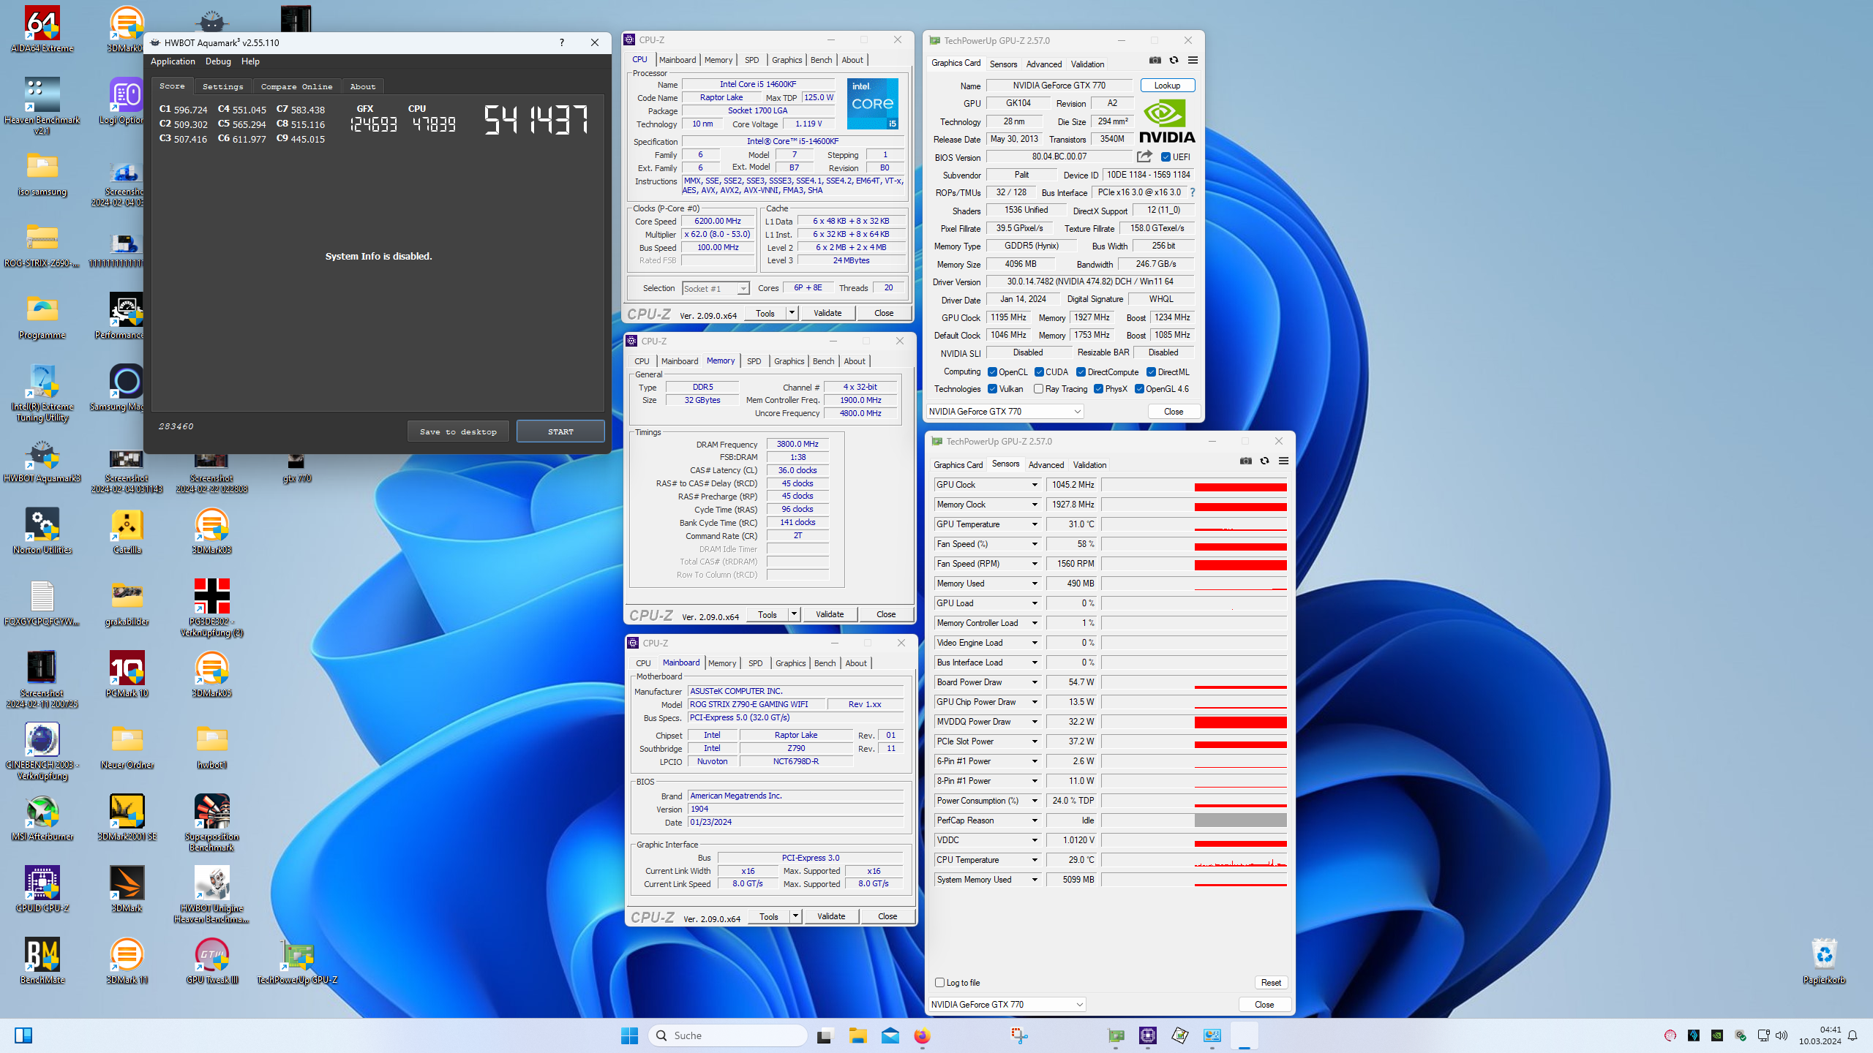Open PCMark 10 desktop shortcut

(x=127, y=674)
